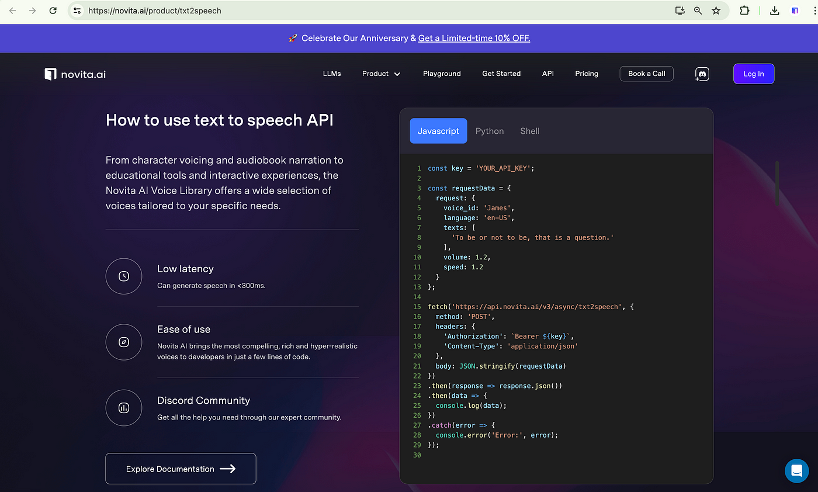Image resolution: width=818 pixels, height=492 pixels.
Task: Click the Low latency clock icon
Action: (x=124, y=276)
